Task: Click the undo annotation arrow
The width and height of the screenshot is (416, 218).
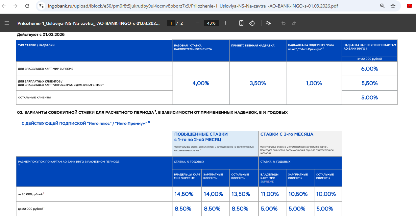Action: pyautogui.click(x=283, y=23)
